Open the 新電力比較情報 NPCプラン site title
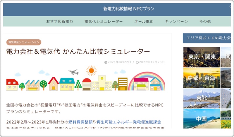Viewport: 234px width, 137px height. (x=129, y=9)
